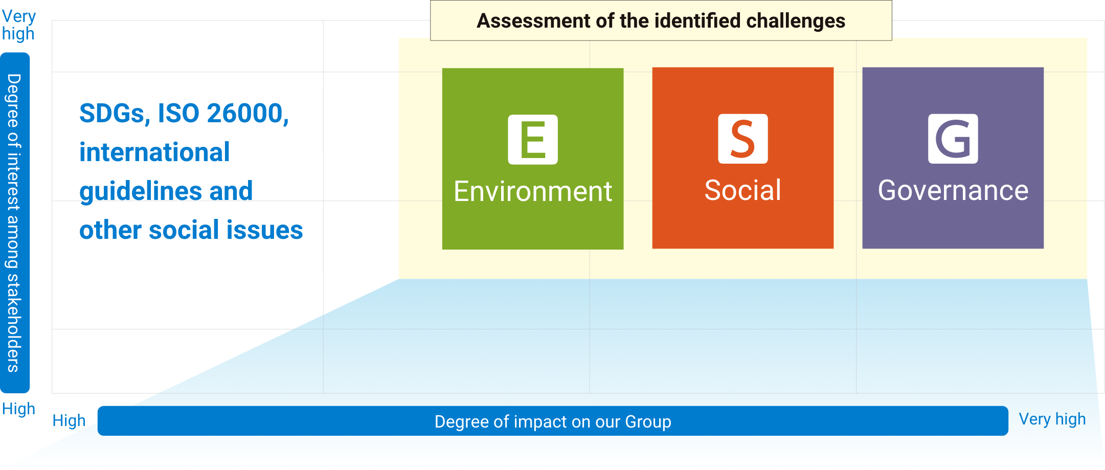Screen dimensions: 1105x470
Task: Click the white G icon in the purple tile
Action: [953, 139]
